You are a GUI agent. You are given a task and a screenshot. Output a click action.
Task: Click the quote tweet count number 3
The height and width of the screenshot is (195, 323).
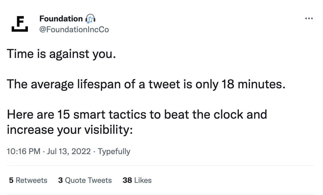pyautogui.click(x=60, y=180)
